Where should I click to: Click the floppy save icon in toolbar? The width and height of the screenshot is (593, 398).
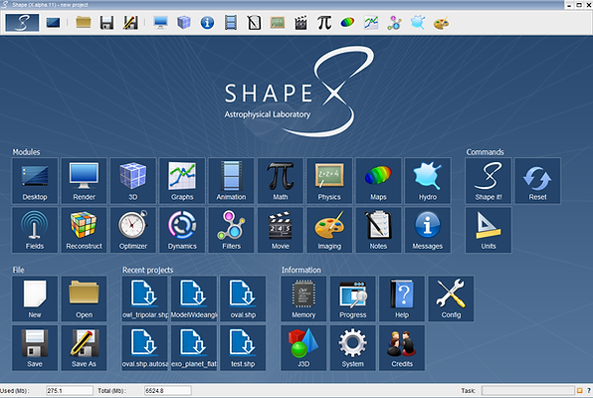click(x=106, y=23)
